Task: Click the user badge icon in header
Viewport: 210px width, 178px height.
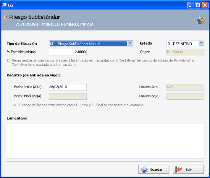Action: (x=200, y=20)
